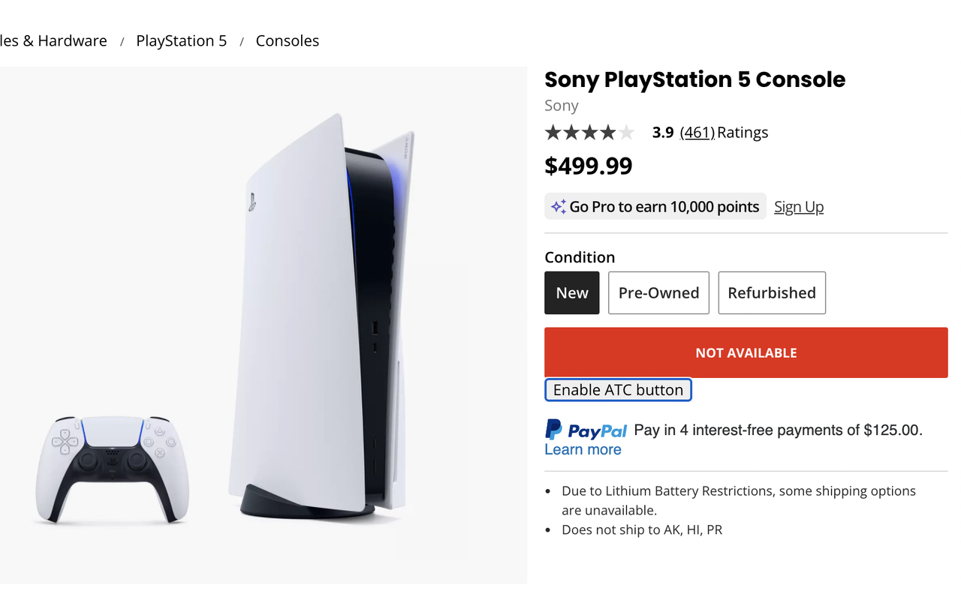Open the Consoles & Hardware breadcrumb link

pos(53,40)
